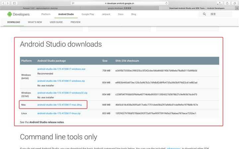Screen dimensions: 239x149
Task: Add a new tab with plus button
Action: click(x=237, y=8)
